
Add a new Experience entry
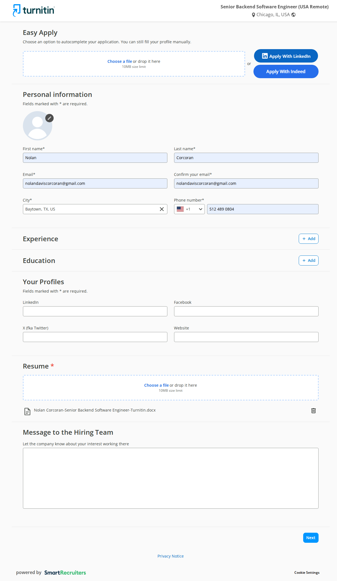[x=308, y=239]
